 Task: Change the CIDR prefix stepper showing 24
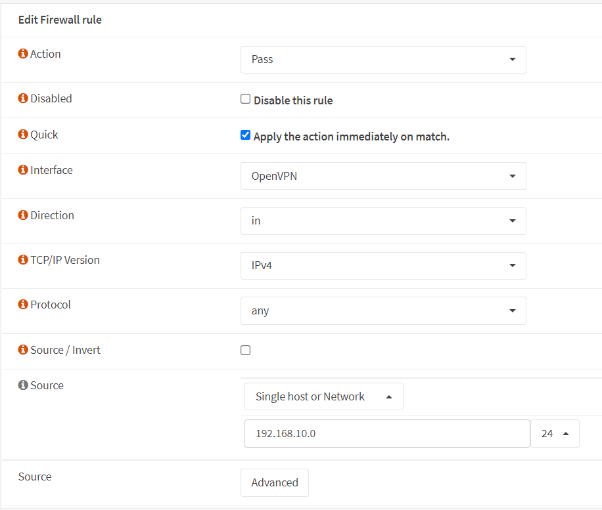pos(555,433)
